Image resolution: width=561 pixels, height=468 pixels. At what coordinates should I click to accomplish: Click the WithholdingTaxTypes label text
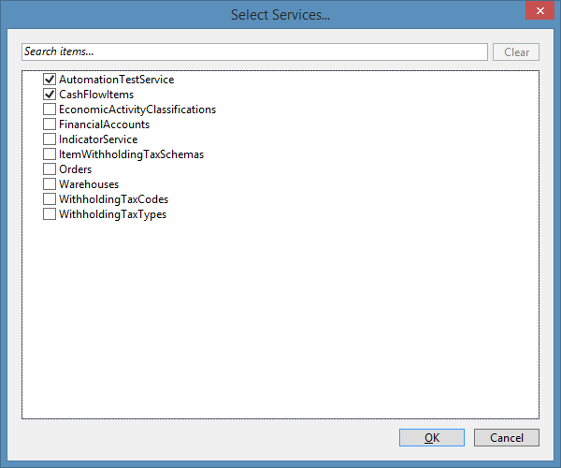(x=113, y=214)
